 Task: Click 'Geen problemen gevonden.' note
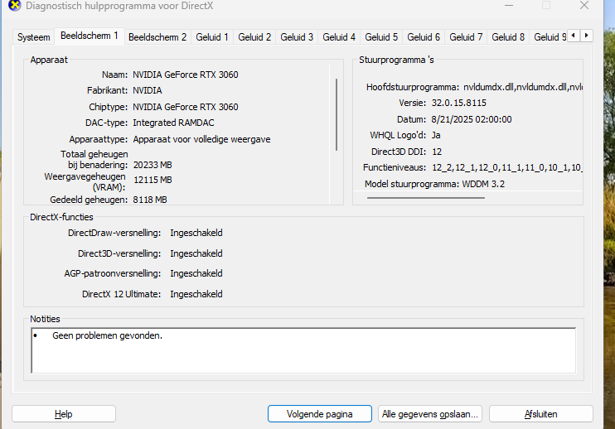click(x=108, y=335)
